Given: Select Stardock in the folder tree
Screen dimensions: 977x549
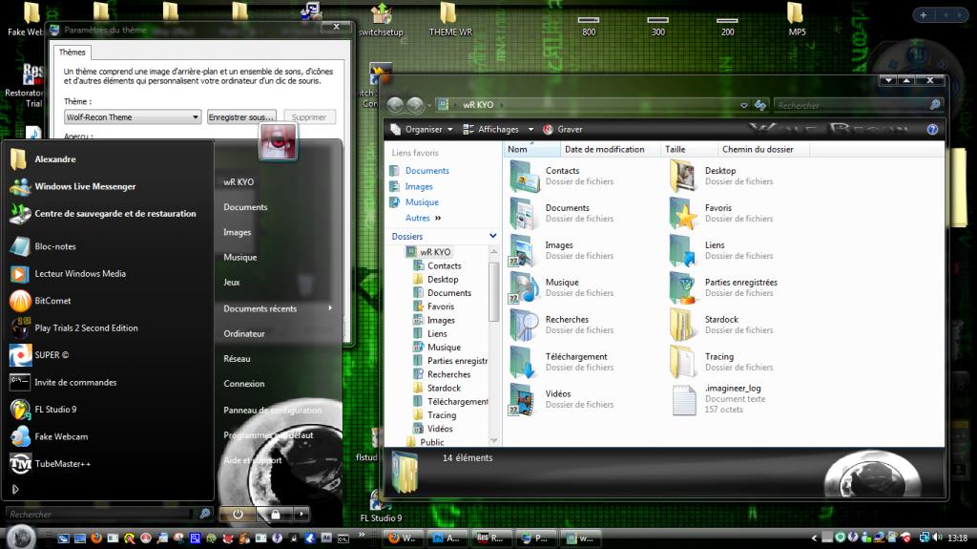Looking at the screenshot, I should point(444,388).
